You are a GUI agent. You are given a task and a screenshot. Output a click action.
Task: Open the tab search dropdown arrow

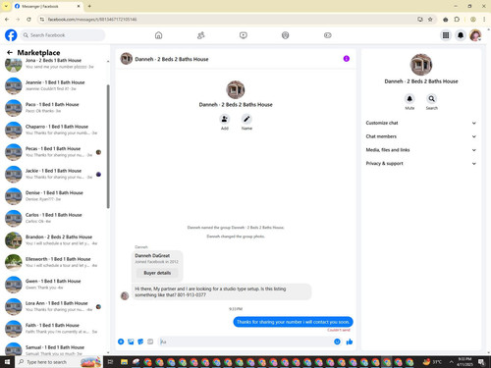coord(6,6)
